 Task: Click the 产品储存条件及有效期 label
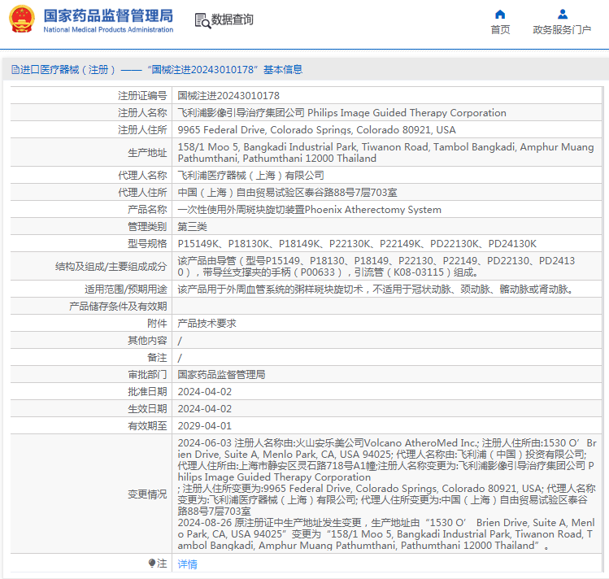tap(118, 307)
